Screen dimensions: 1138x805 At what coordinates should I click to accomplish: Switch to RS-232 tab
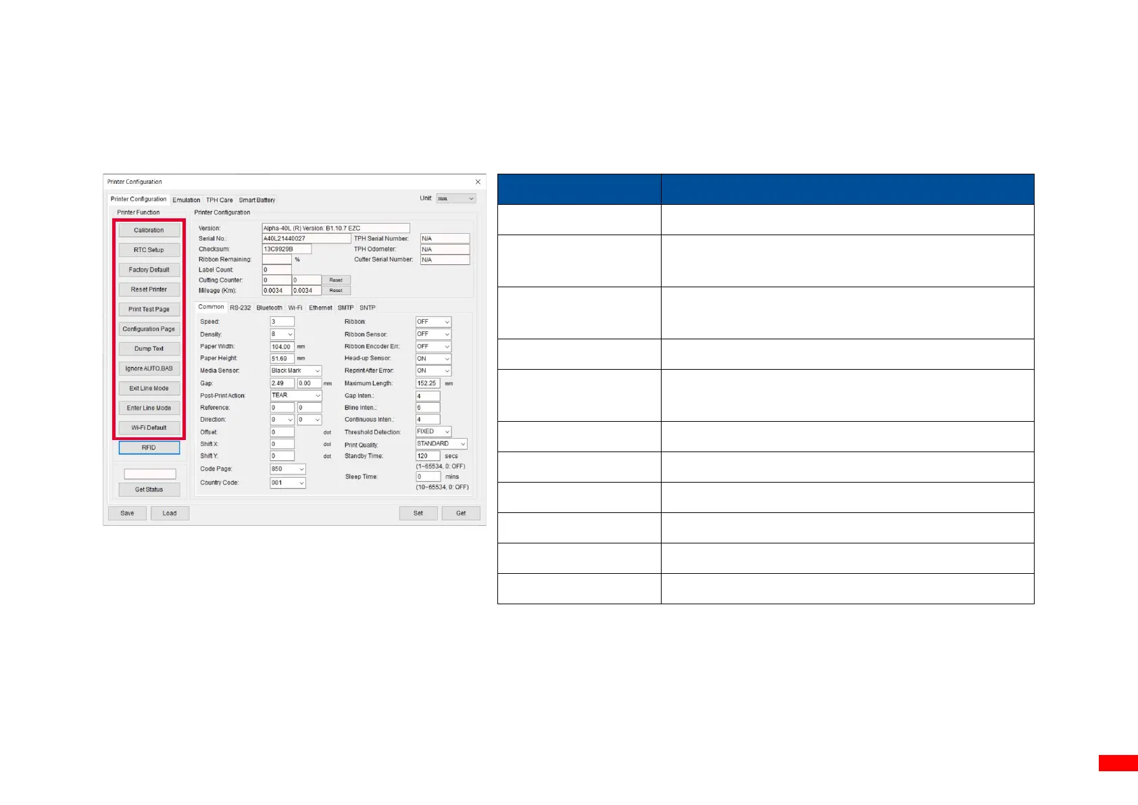tap(240, 308)
